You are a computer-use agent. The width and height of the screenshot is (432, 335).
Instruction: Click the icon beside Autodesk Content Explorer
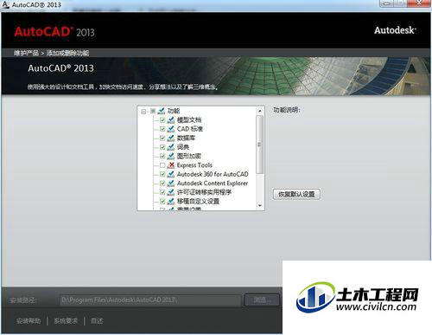click(171, 184)
